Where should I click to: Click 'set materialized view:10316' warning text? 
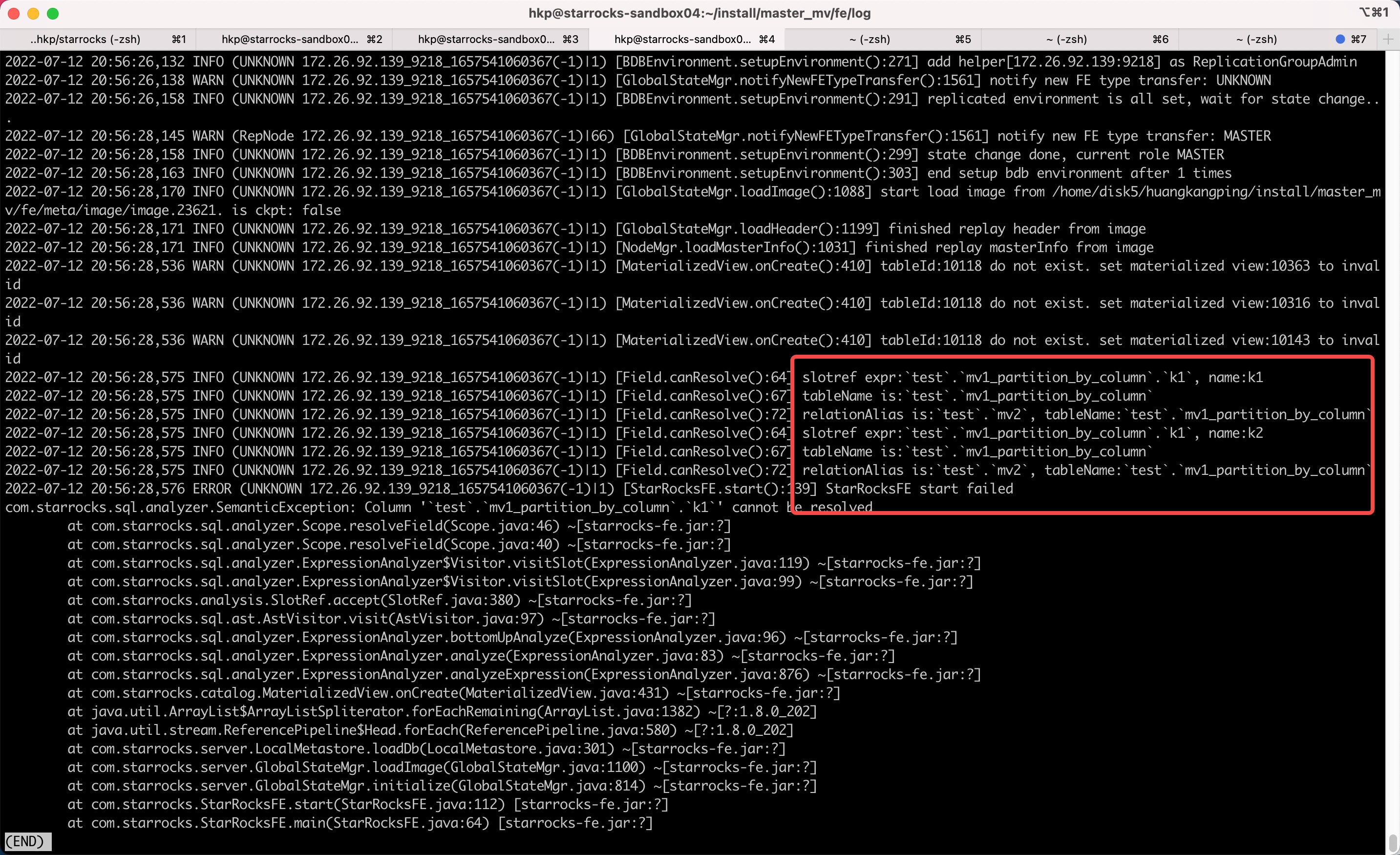coord(1205,303)
